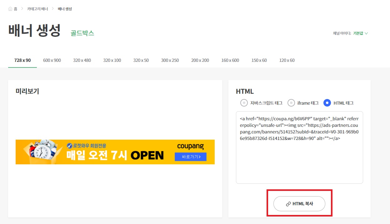Click the 배너 생성 page title

tap(34, 31)
